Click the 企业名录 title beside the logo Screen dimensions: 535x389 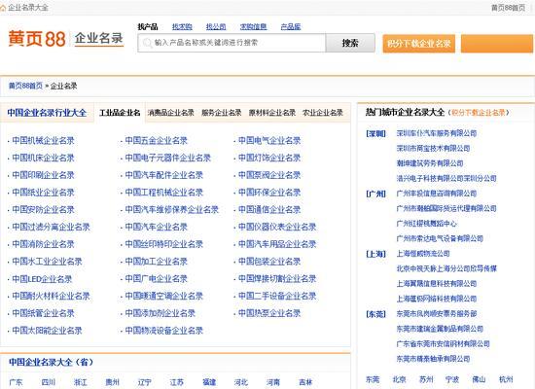99,38
